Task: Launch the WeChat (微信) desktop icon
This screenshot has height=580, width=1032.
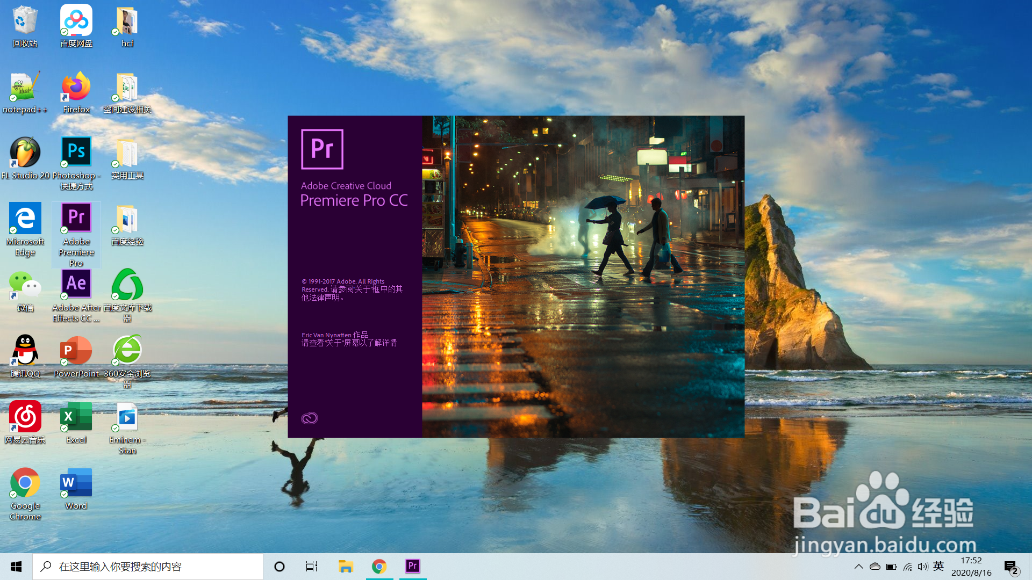Action: point(25,291)
